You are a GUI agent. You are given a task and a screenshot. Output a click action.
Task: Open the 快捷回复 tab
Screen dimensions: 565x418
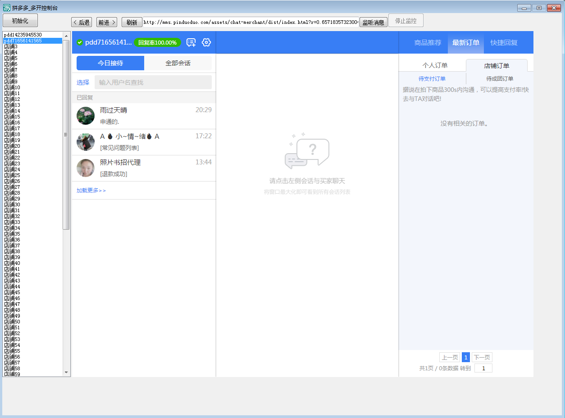pos(504,43)
